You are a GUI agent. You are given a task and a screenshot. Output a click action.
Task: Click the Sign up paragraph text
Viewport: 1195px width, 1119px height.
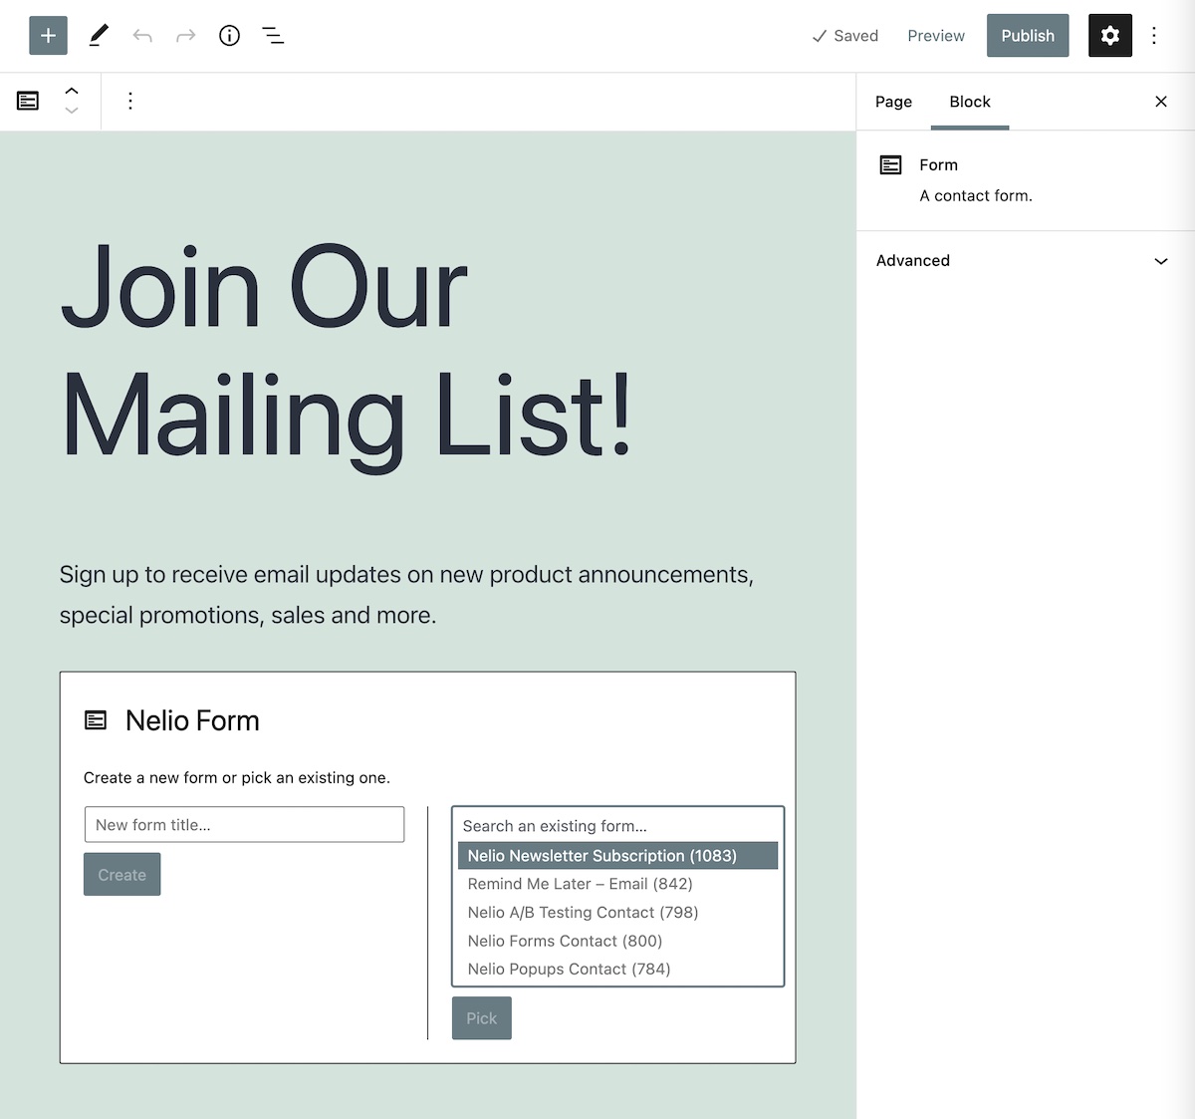tap(406, 595)
